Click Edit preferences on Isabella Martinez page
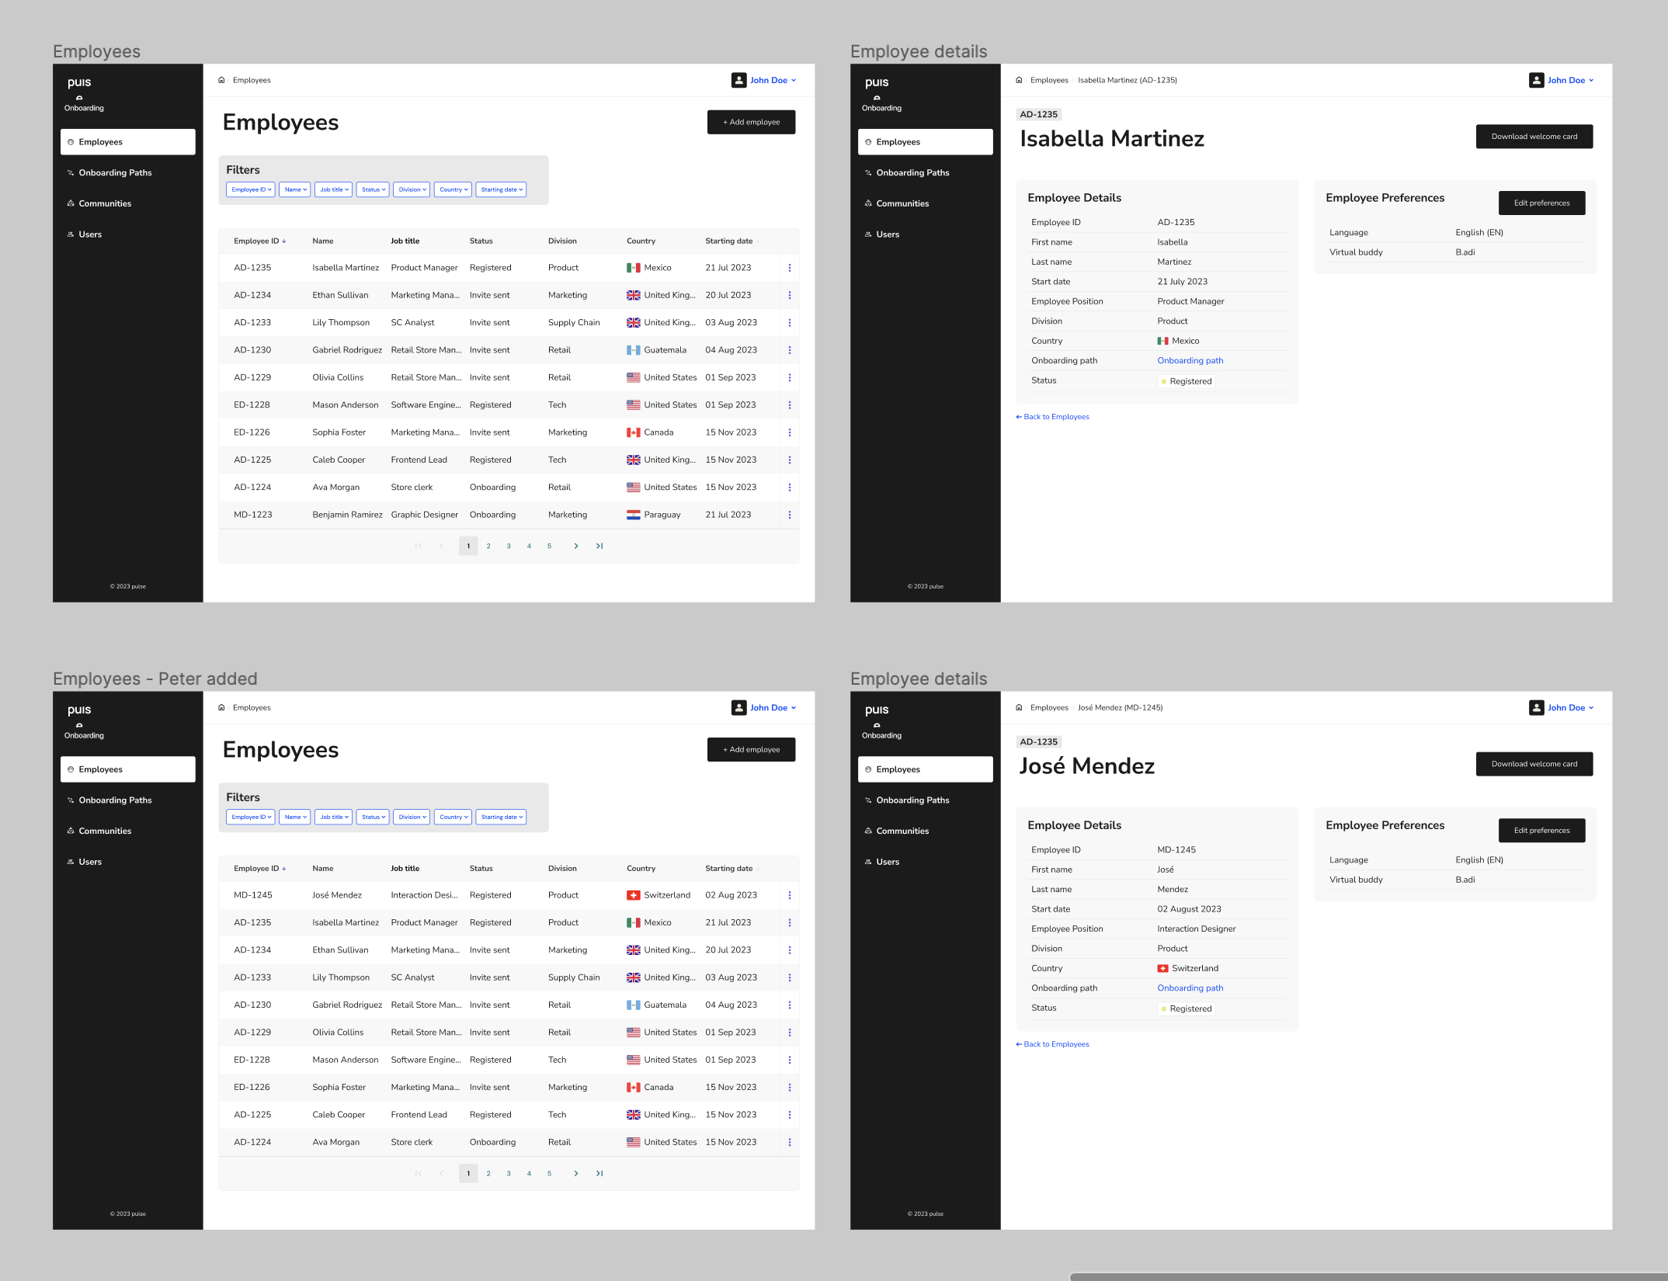 (1541, 203)
